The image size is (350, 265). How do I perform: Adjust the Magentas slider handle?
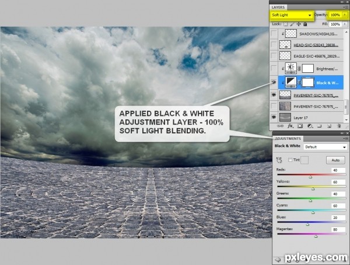point(316,236)
